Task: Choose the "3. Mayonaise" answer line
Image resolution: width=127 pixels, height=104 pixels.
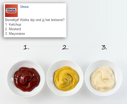Action: [15, 34]
